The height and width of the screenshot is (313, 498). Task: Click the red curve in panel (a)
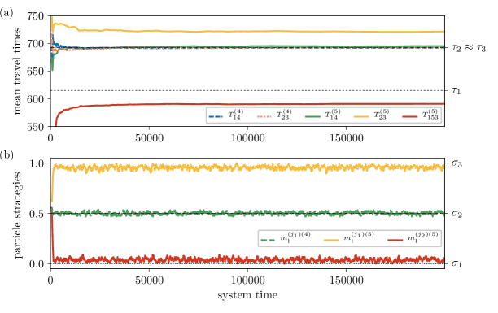(x=247, y=104)
